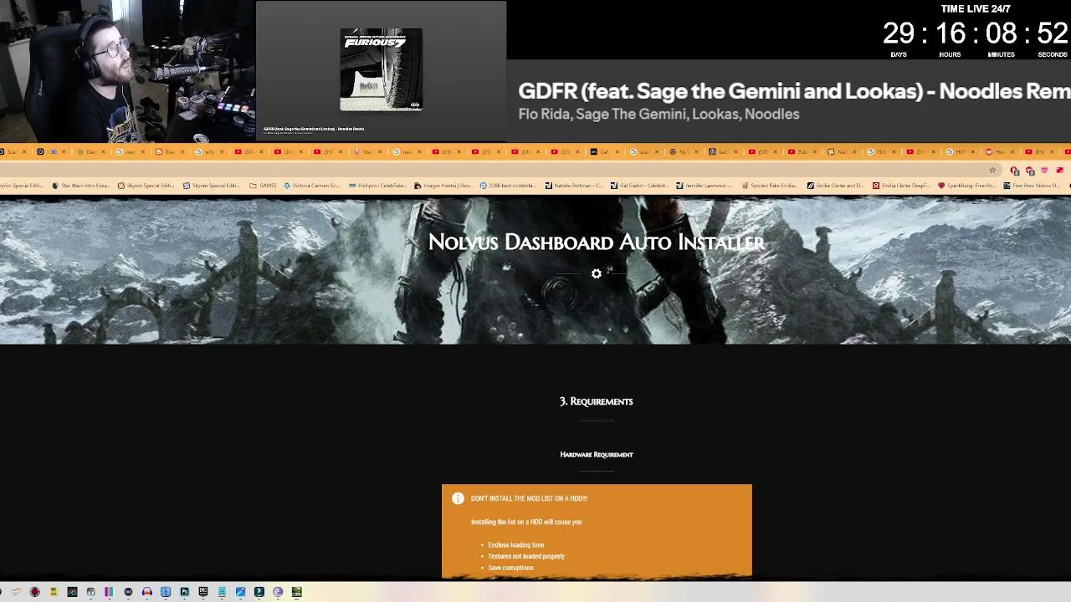Open Audacity from the taskbar

[x=147, y=592]
